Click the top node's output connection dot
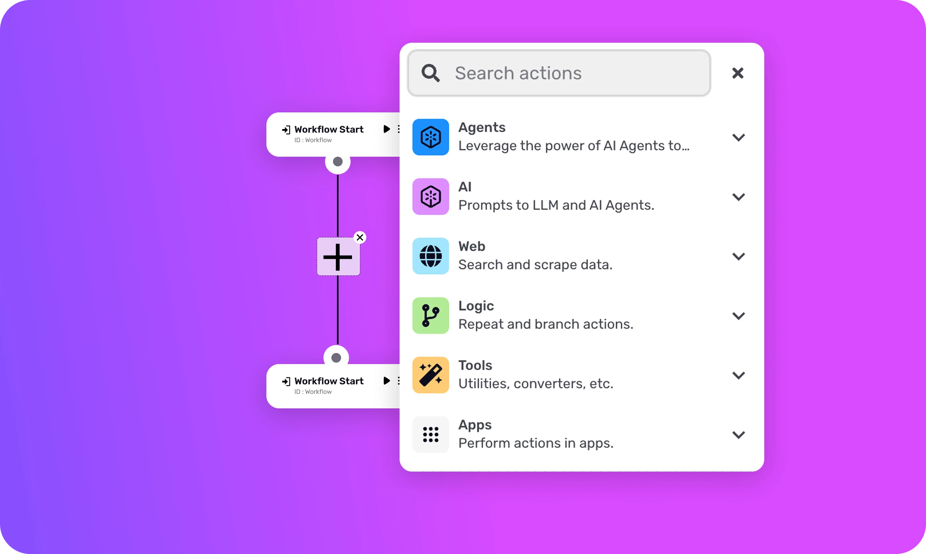The image size is (926, 554). pos(337,162)
